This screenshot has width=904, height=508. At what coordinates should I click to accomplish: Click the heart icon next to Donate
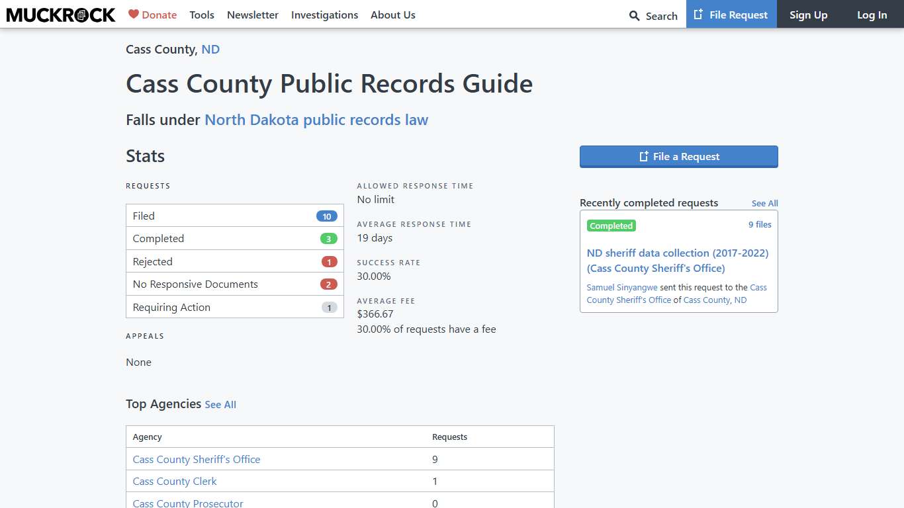coord(134,14)
